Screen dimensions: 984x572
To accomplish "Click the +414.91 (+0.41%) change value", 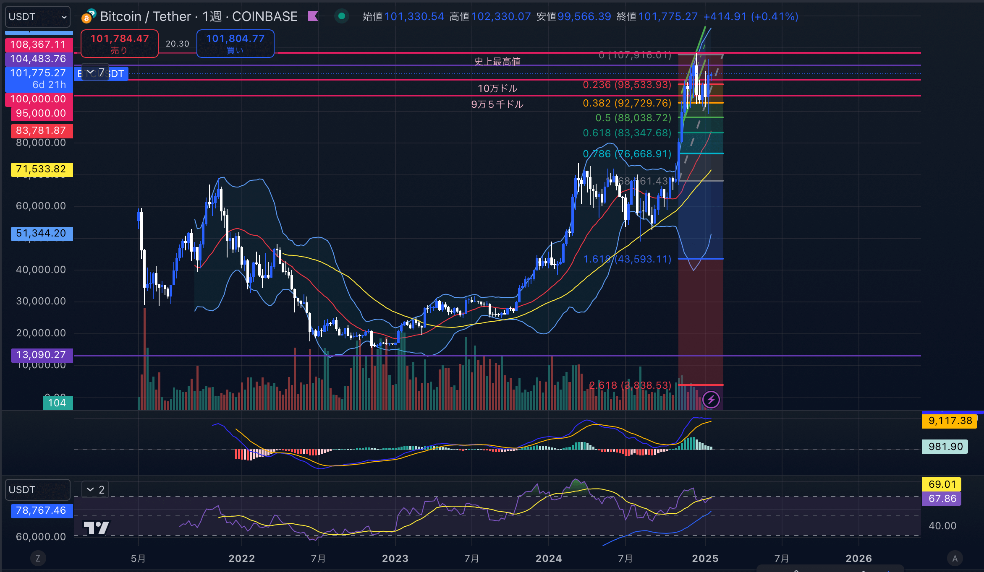I will pos(751,17).
